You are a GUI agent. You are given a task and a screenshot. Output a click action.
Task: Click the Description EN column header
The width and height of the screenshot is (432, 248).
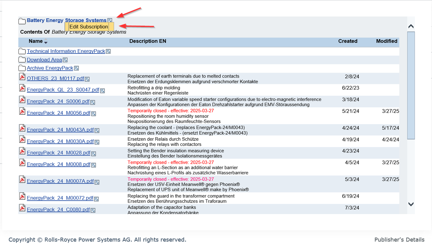coord(148,41)
